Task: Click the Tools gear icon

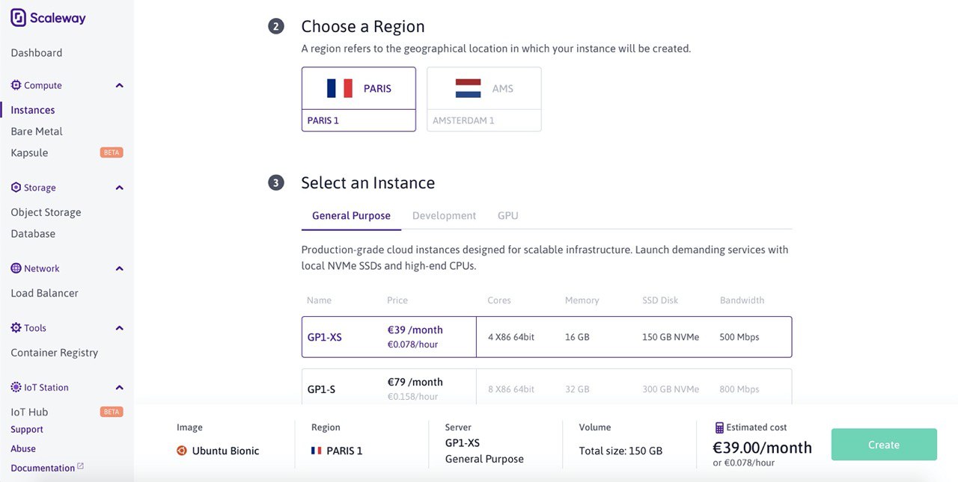Action: tap(16, 328)
